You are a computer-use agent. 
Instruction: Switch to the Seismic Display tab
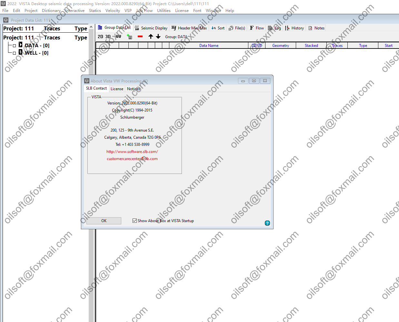(151, 28)
